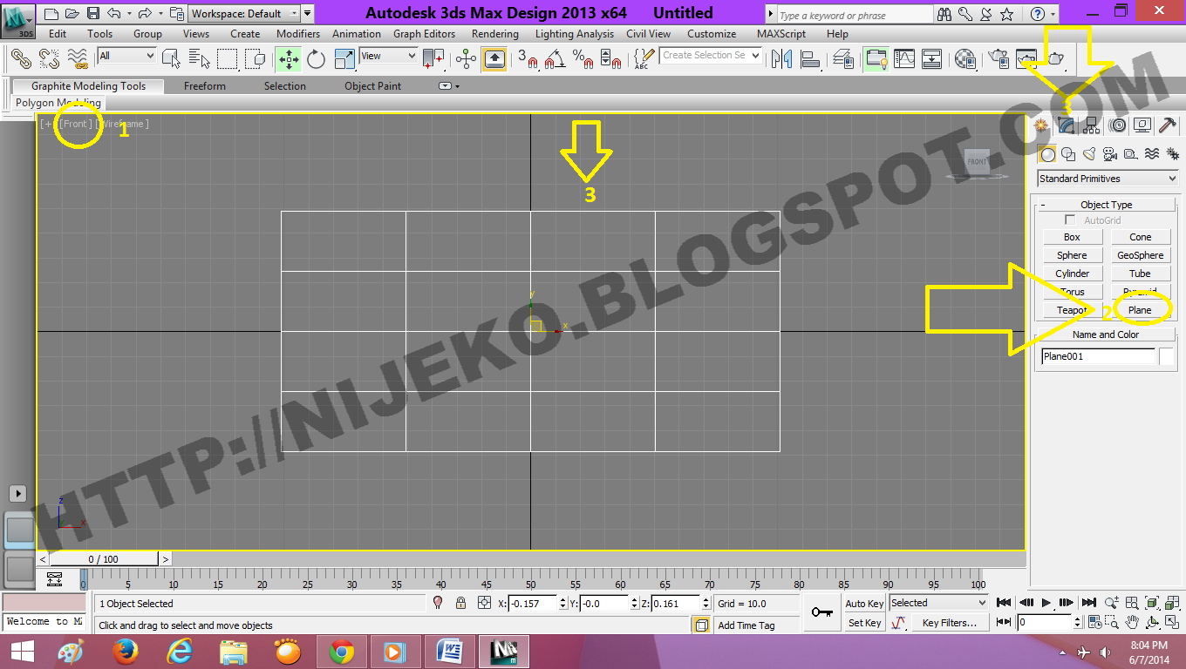This screenshot has height=669, width=1186.
Task: Collapse Name and Color rollout
Action: click(x=1106, y=334)
